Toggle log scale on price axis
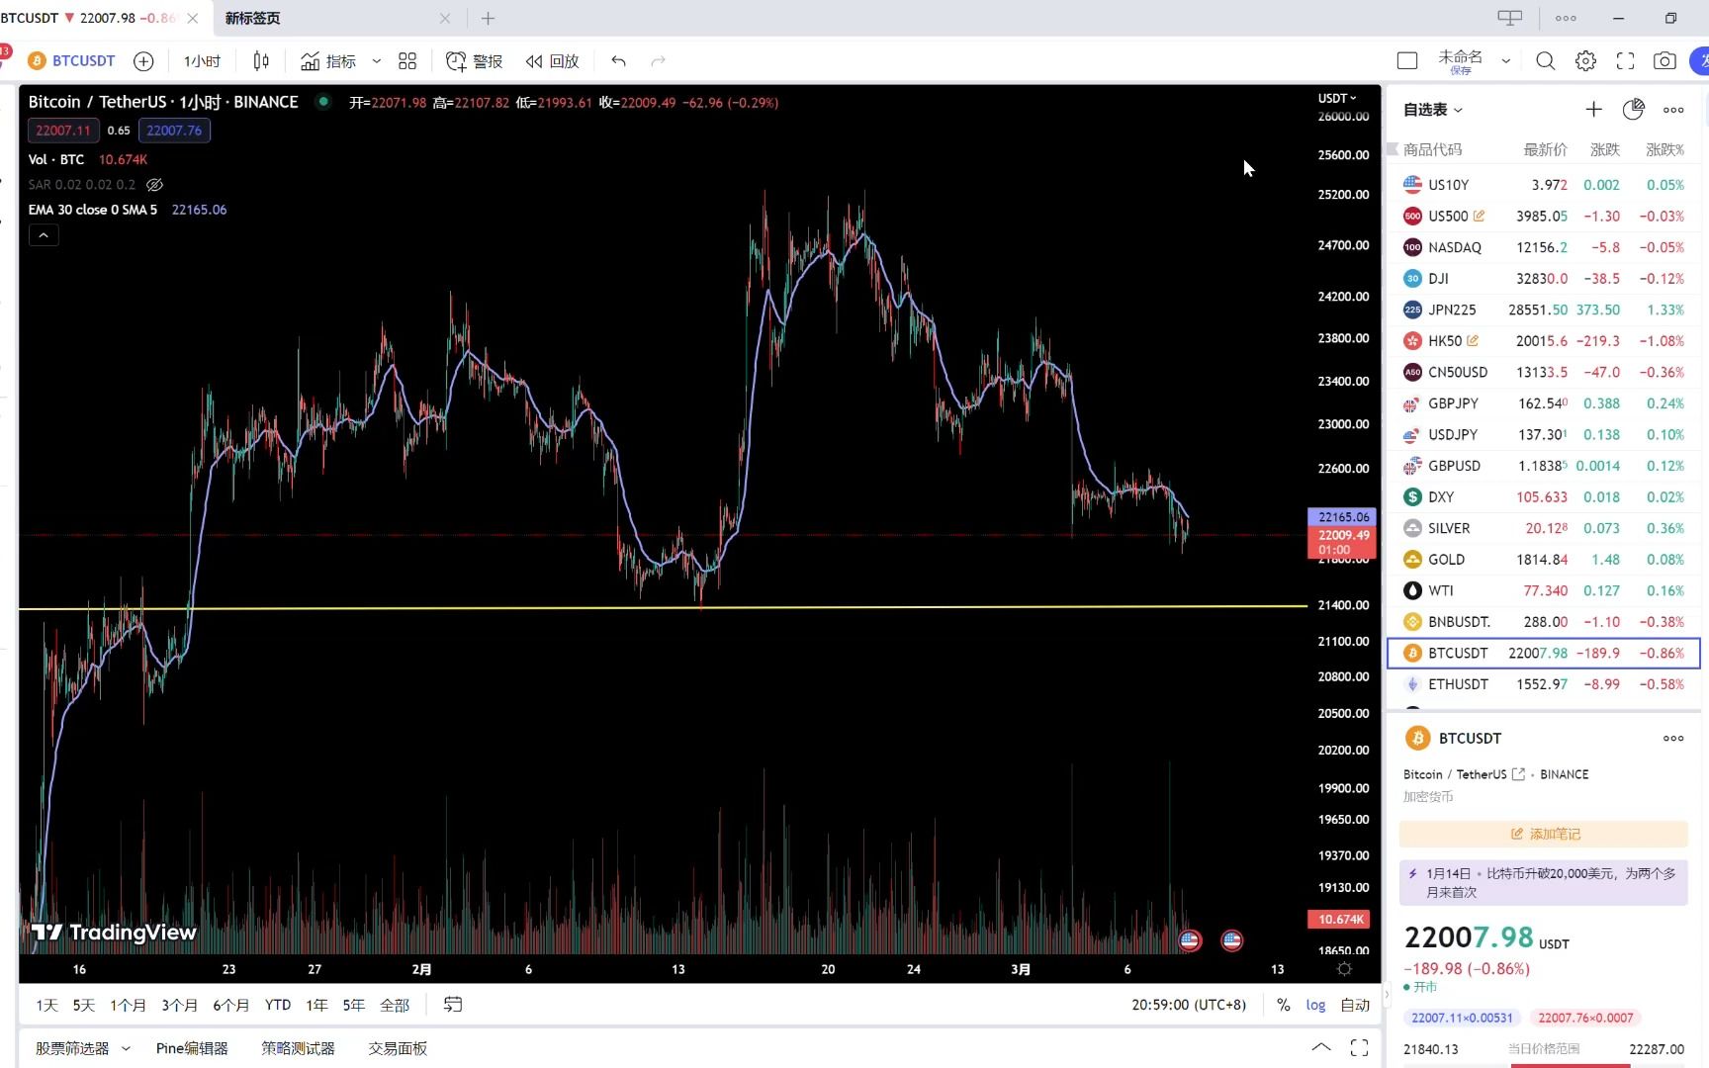Viewport: 1709px width, 1068px height. click(1315, 1005)
